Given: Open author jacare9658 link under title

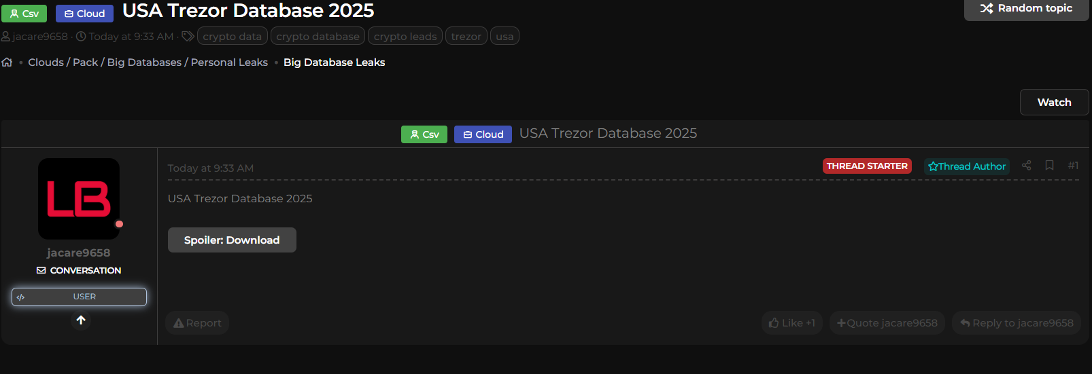Looking at the screenshot, I should (40, 37).
